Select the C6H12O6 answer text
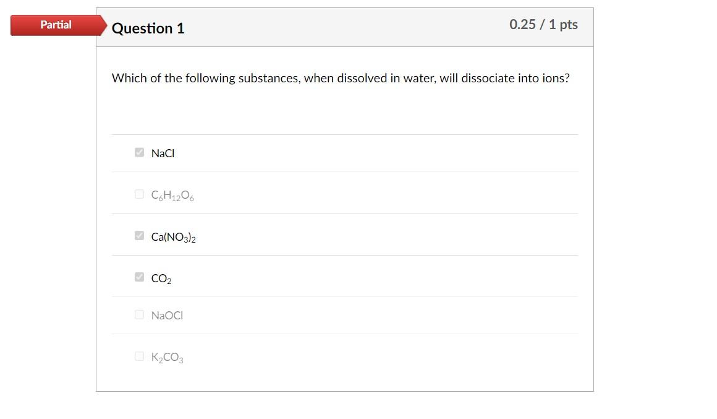Image resolution: width=717 pixels, height=419 pixels. coord(172,196)
